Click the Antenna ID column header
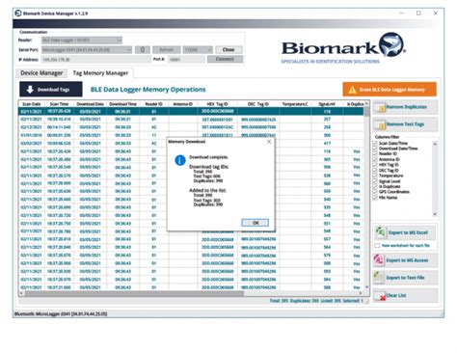Viewport: 457px width, 353px height. click(x=182, y=104)
